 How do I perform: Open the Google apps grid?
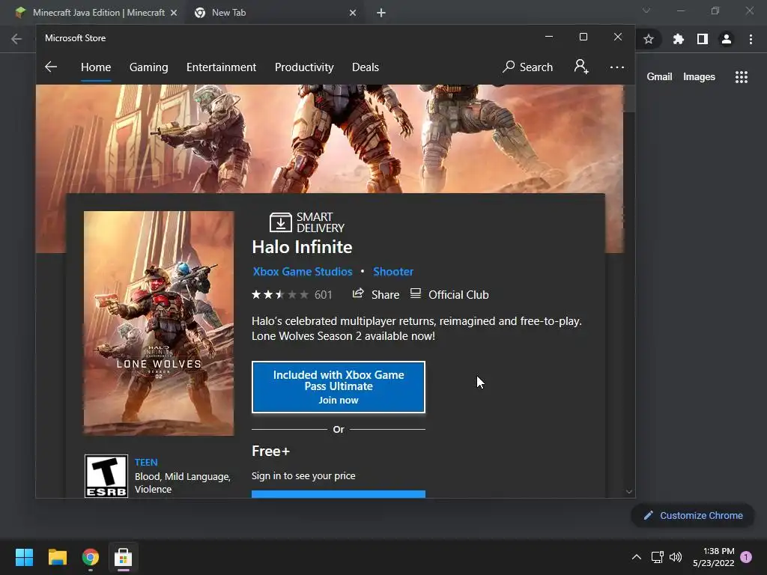[x=742, y=77]
